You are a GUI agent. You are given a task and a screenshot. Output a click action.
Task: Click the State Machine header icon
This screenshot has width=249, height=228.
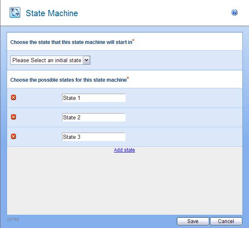[15, 13]
